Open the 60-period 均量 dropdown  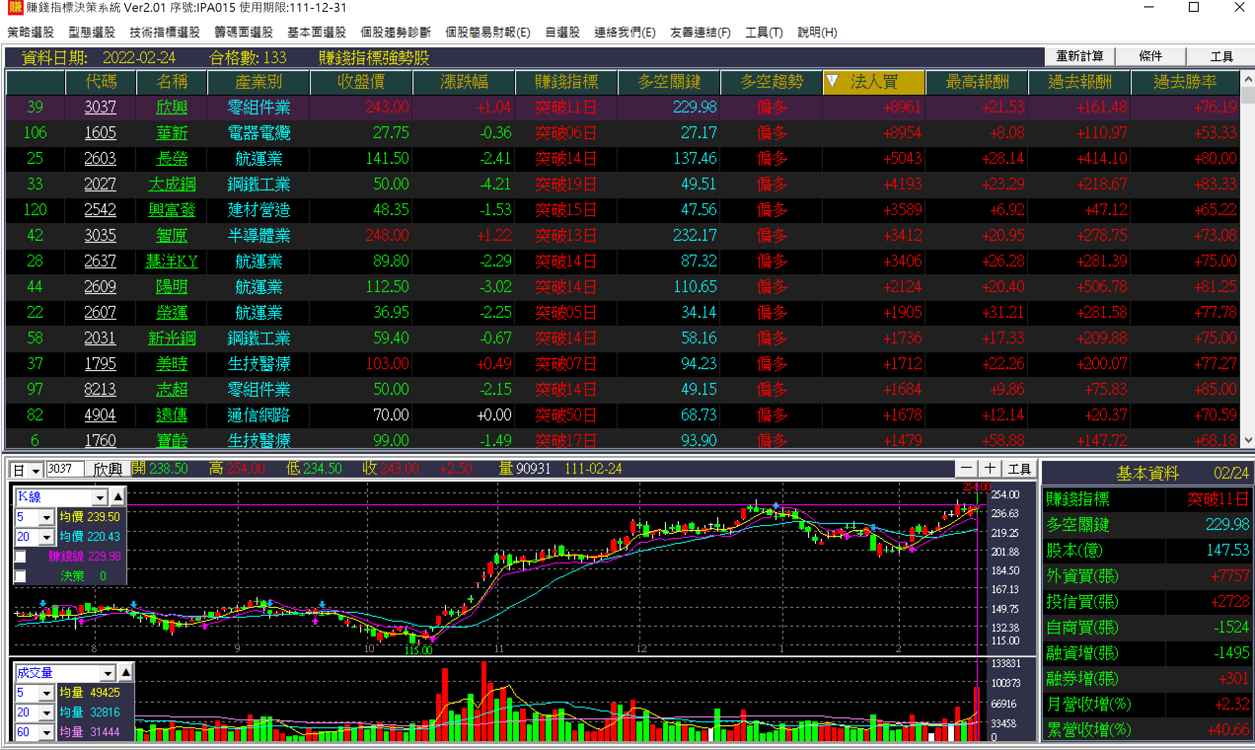(46, 732)
